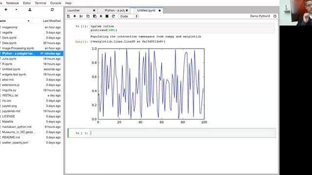Open the Console menu

pyautogui.click(x=56, y=3)
